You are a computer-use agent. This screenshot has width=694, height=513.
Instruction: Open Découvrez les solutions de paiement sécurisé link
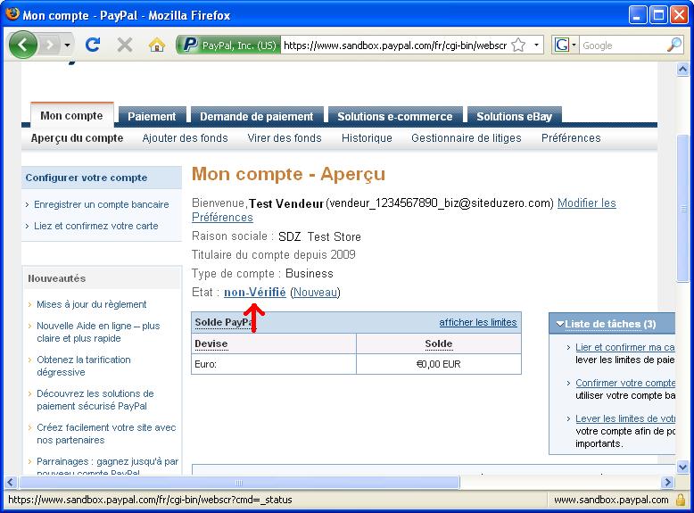coord(95,400)
